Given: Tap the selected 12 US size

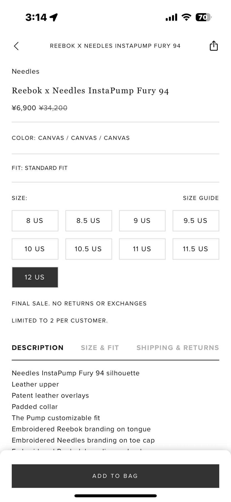Looking at the screenshot, I should tap(35, 277).
